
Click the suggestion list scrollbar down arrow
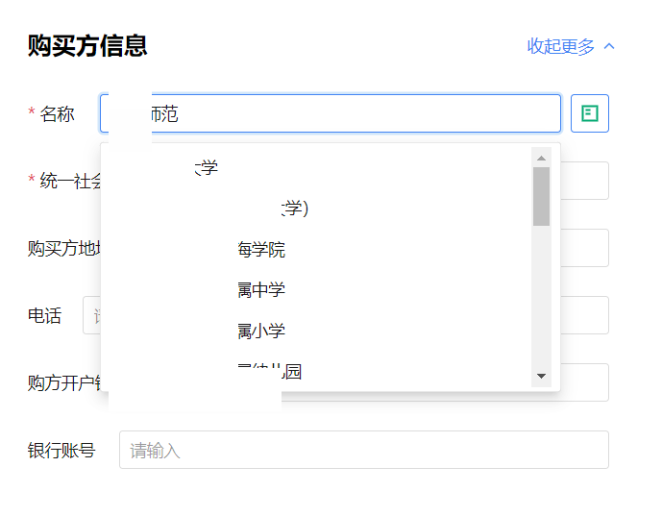pos(541,376)
